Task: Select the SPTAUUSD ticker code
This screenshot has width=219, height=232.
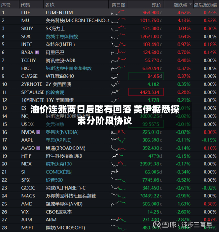Action: coord(32,92)
